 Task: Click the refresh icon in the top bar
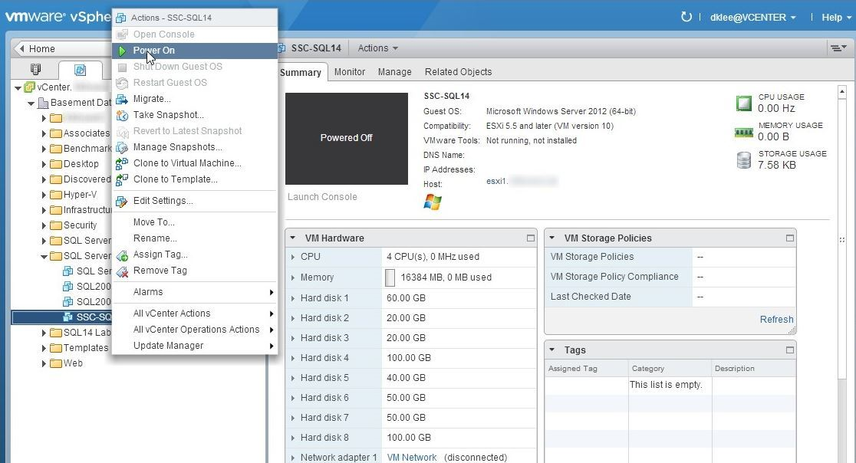pos(686,17)
